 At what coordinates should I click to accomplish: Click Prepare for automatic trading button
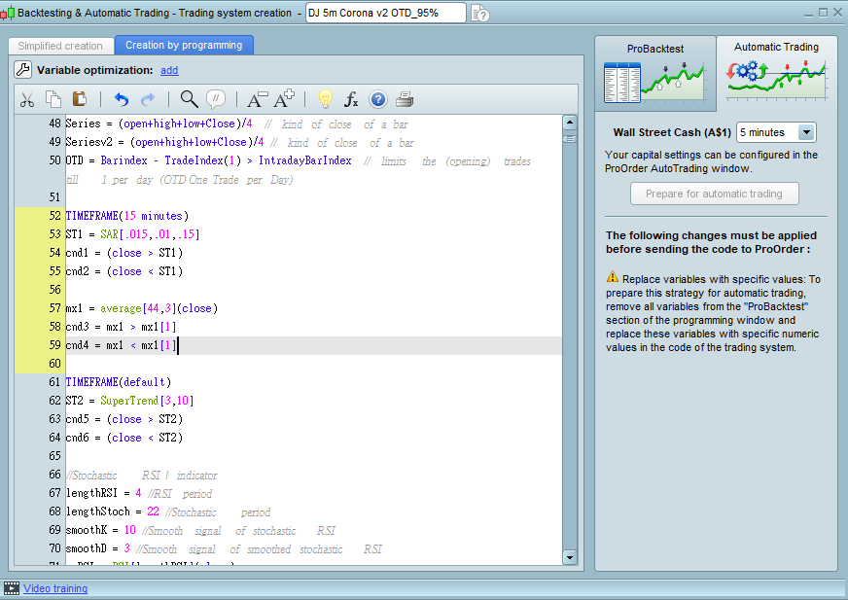(x=714, y=194)
